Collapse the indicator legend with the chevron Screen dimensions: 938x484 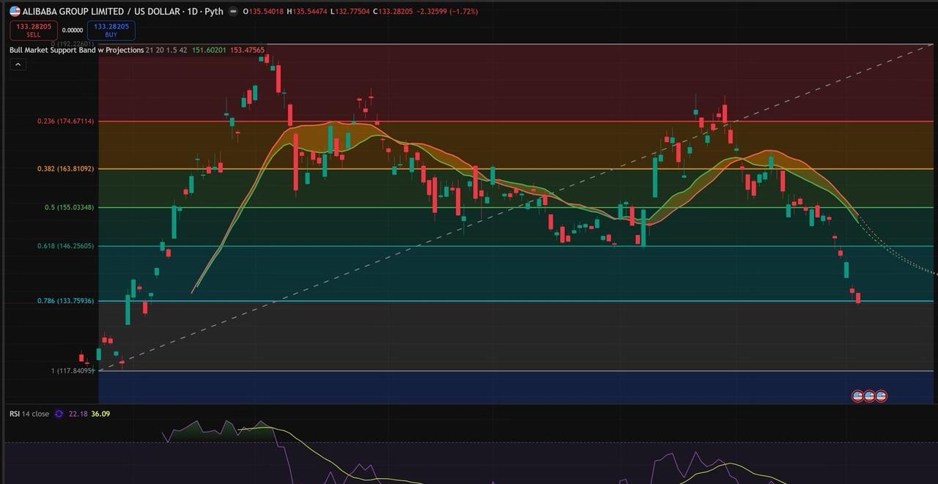point(18,64)
